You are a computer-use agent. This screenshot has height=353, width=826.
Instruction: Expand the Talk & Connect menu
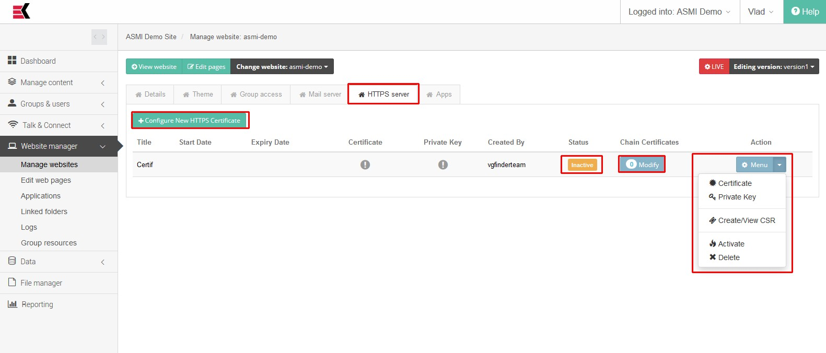[59, 125]
